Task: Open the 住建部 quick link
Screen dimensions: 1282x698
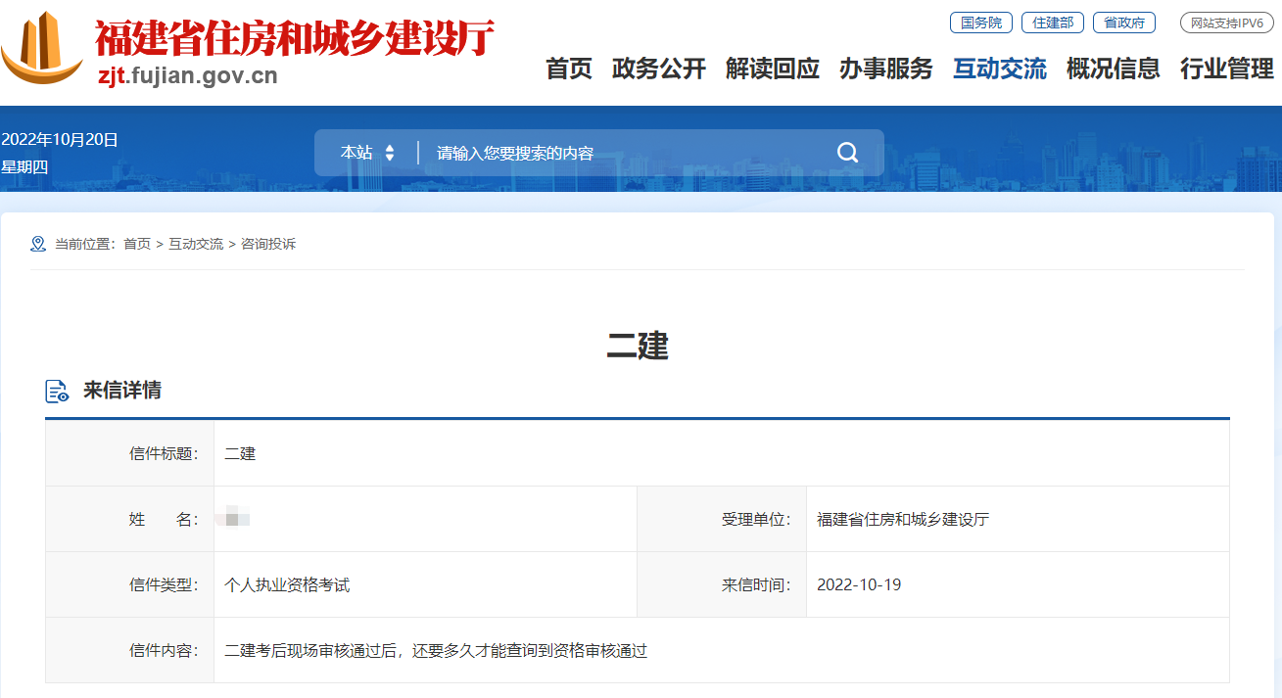Action: pos(1053,23)
